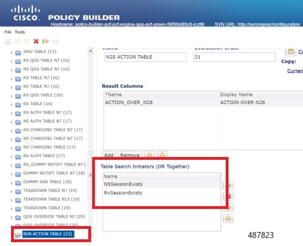303x246 pixels.
Task: Select RX CHARGING TABLE (17) tree item
Action: (x=50, y=147)
